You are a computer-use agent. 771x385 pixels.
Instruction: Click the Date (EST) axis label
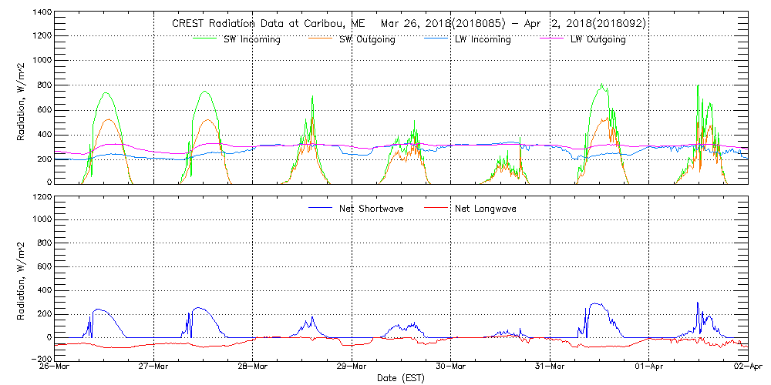point(402,378)
